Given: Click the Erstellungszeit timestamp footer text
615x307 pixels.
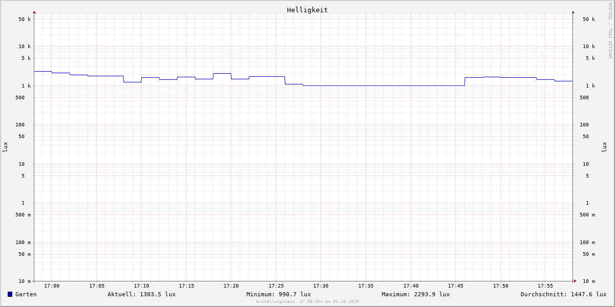Looking at the screenshot, I should click(x=307, y=301).
